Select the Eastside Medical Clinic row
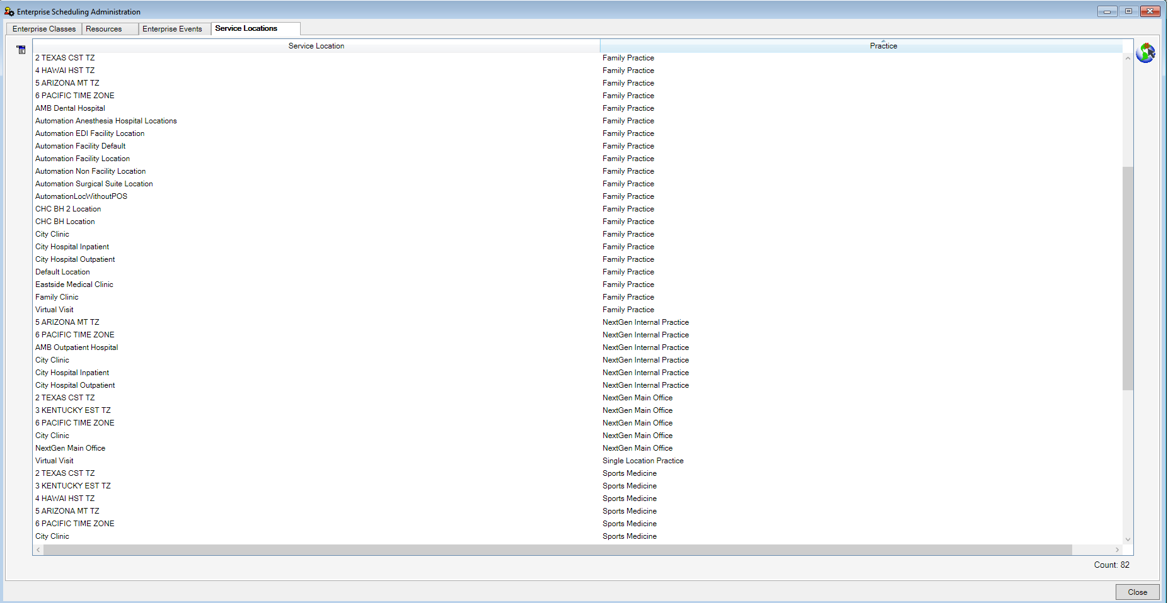The height and width of the screenshot is (603, 1168). coord(578,285)
